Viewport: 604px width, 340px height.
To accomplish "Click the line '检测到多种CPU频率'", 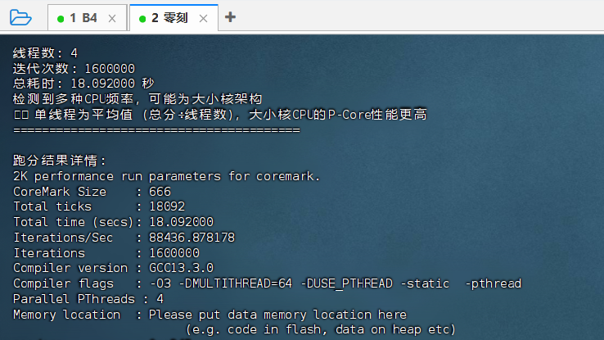I will pyautogui.click(x=137, y=98).
